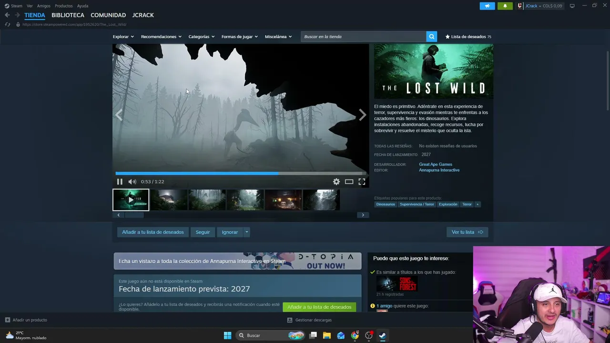Click green Añadir a tu lista de deseados

(x=319, y=307)
